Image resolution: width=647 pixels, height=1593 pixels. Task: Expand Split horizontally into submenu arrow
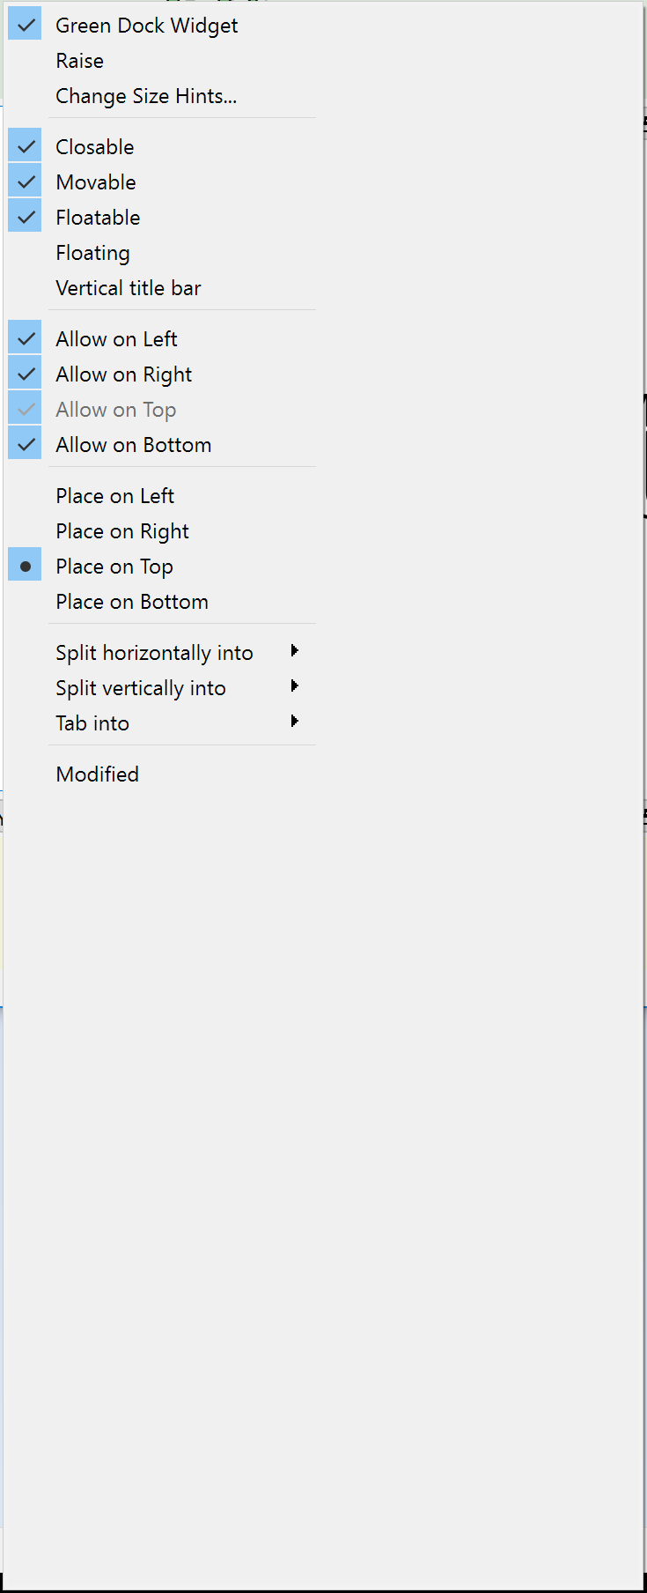294,651
